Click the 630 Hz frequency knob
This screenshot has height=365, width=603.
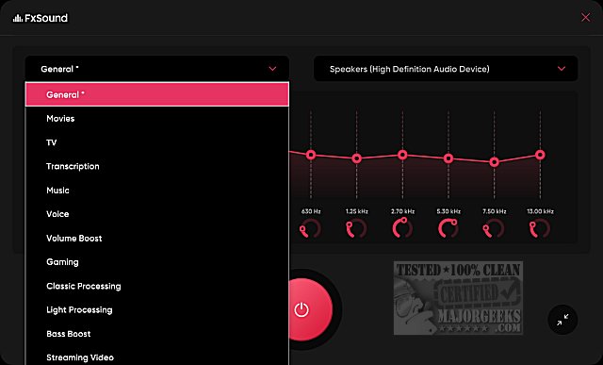pyautogui.click(x=310, y=228)
